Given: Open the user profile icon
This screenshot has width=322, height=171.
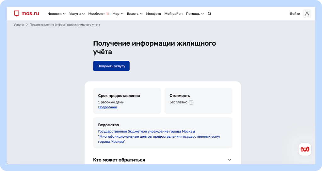Looking at the screenshot, I should tap(307, 14).
